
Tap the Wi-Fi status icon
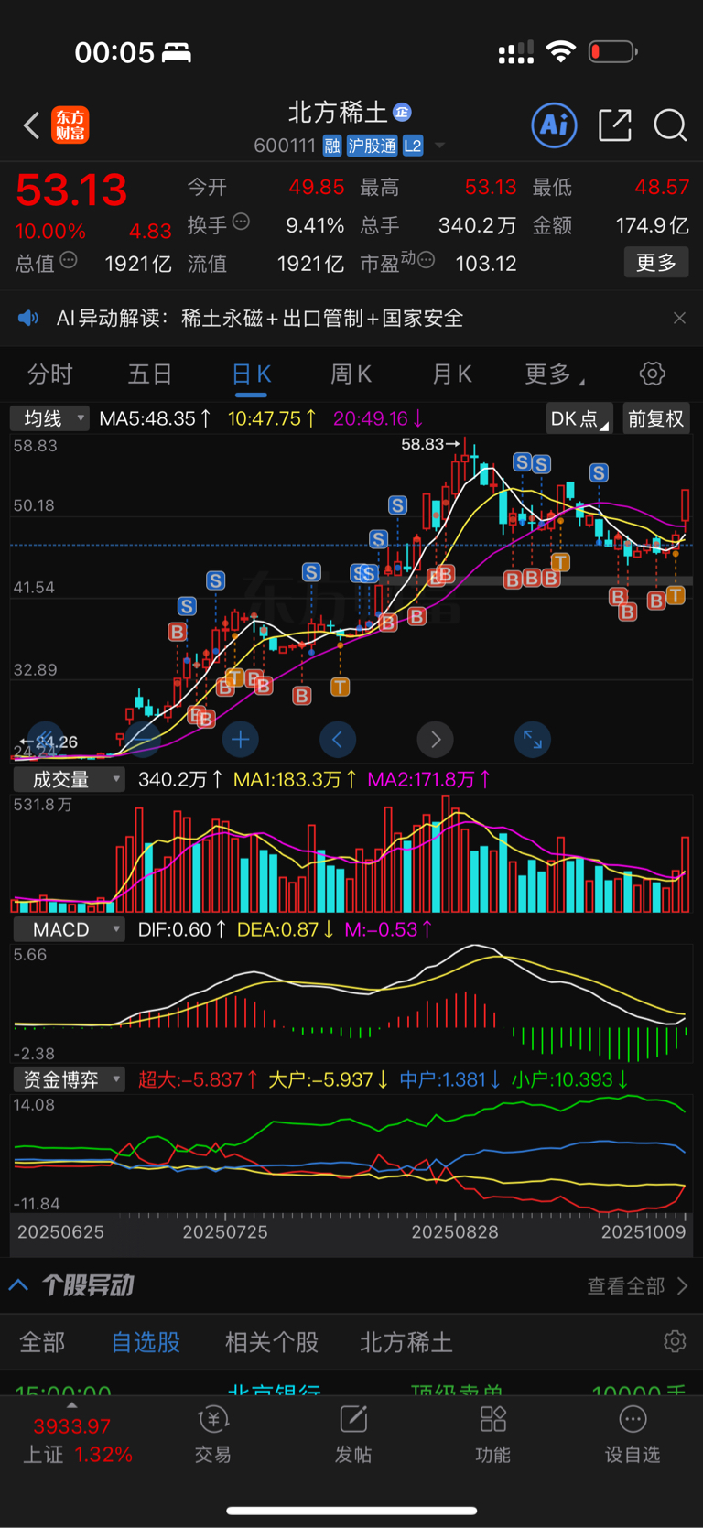(x=560, y=51)
